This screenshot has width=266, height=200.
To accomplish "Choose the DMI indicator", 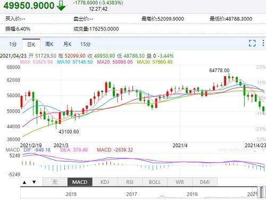I will (x=205, y=182).
